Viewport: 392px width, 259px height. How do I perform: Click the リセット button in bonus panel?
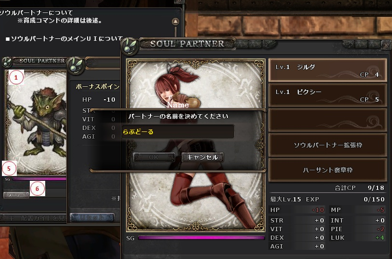click(x=92, y=217)
